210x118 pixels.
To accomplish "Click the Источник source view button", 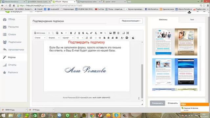I will [39, 33].
